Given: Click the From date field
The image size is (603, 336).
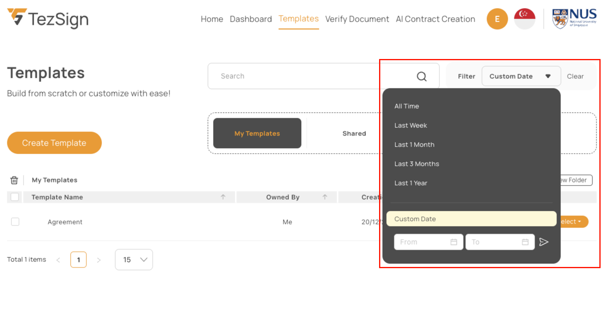Looking at the screenshot, I should (429, 242).
